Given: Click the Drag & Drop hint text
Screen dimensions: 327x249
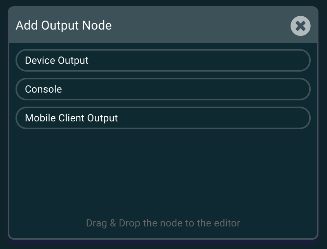Looking at the screenshot, I should (163, 223).
